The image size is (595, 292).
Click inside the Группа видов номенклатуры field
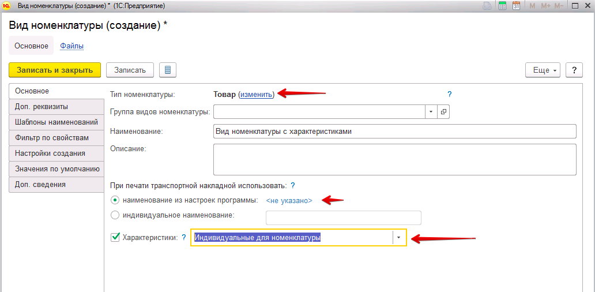coord(319,112)
